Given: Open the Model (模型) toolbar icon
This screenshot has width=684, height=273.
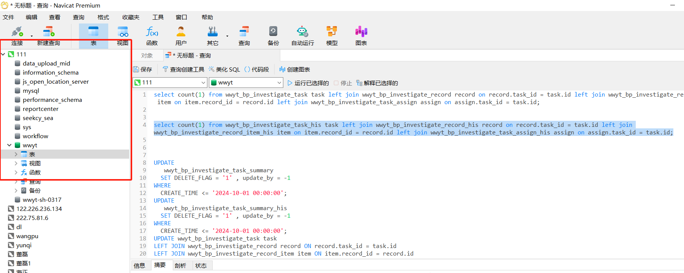Looking at the screenshot, I should click(332, 35).
